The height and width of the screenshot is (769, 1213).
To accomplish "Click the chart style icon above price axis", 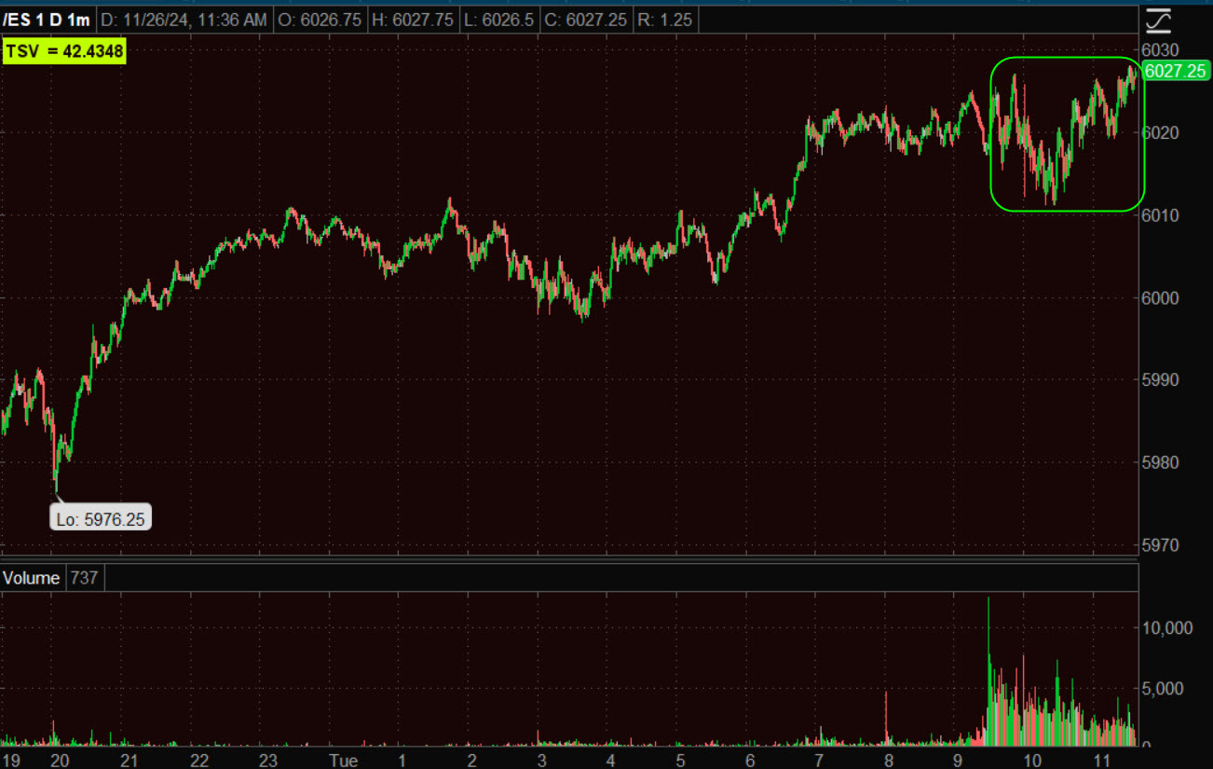I will point(1160,19).
